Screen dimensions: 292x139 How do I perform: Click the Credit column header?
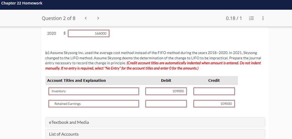pos(214,81)
